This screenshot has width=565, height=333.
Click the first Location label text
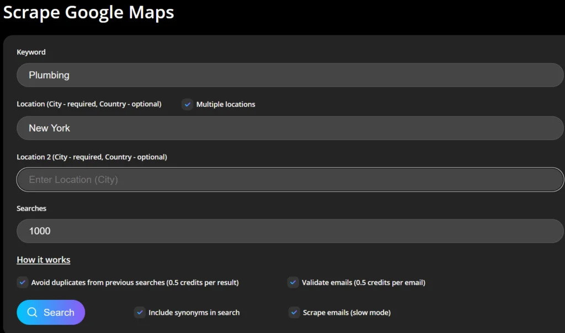point(89,104)
